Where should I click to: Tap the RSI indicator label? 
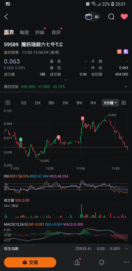tap(6, 176)
